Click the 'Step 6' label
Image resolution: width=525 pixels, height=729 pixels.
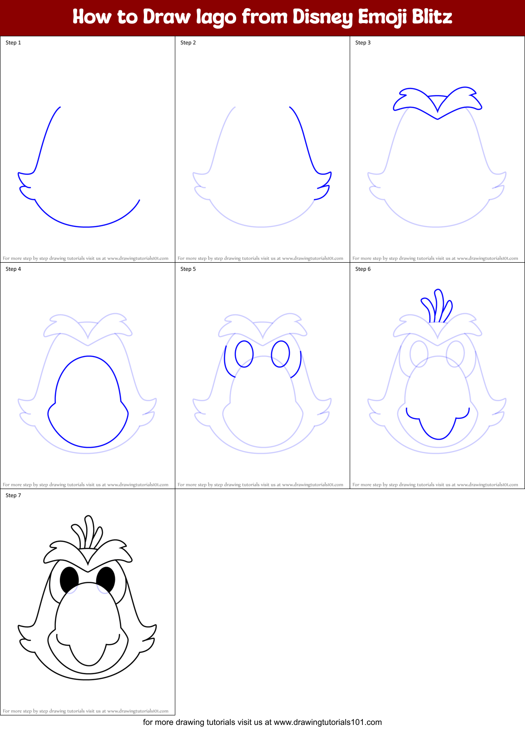click(363, 269)
